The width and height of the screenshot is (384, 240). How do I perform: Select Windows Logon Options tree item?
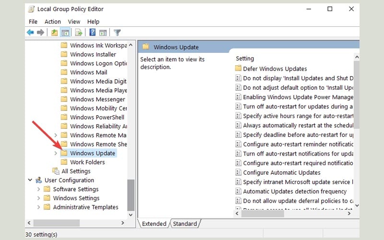tap(98, 63)
